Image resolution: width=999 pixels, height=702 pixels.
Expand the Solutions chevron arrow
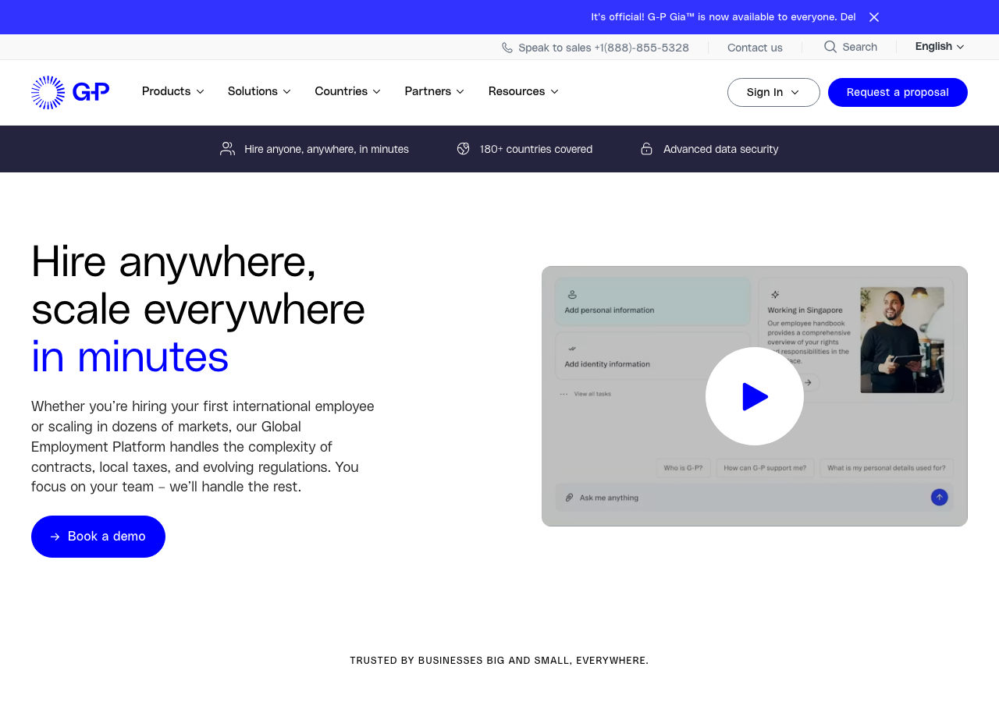[x=286, y=92]
